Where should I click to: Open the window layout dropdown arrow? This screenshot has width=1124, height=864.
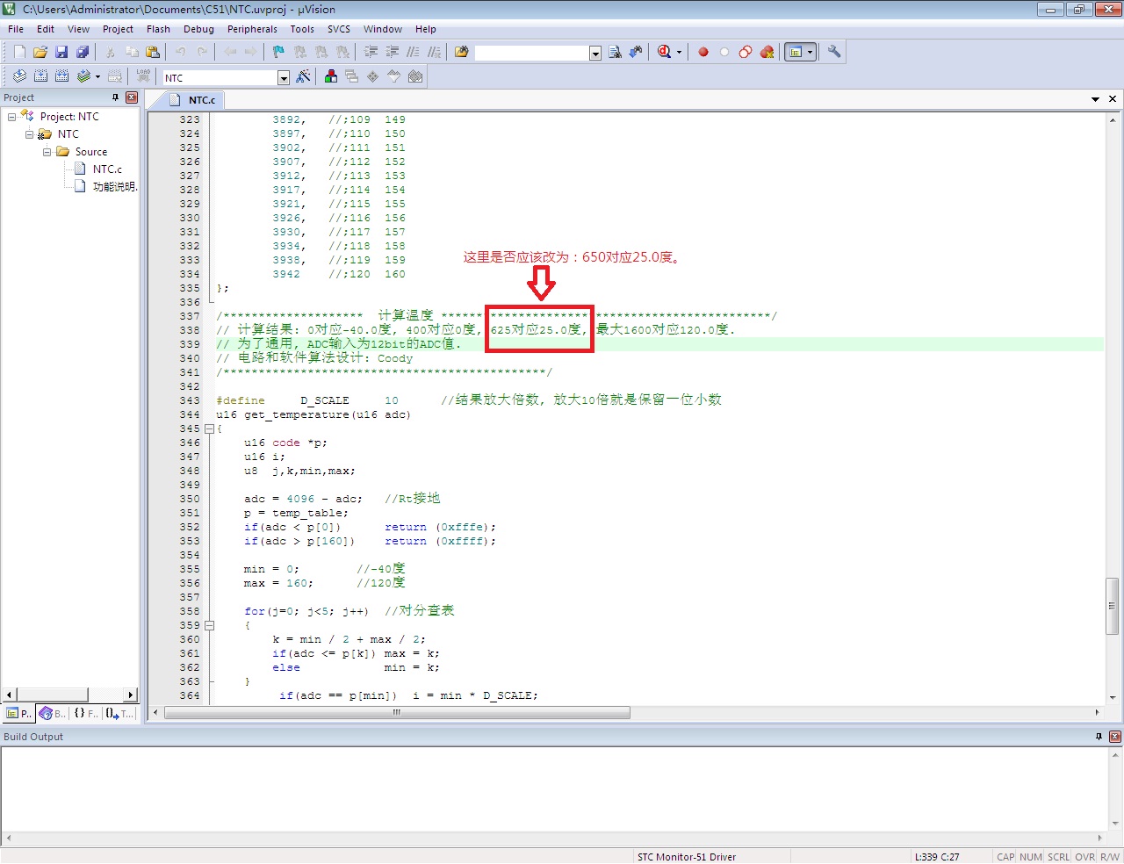point(810,53)
